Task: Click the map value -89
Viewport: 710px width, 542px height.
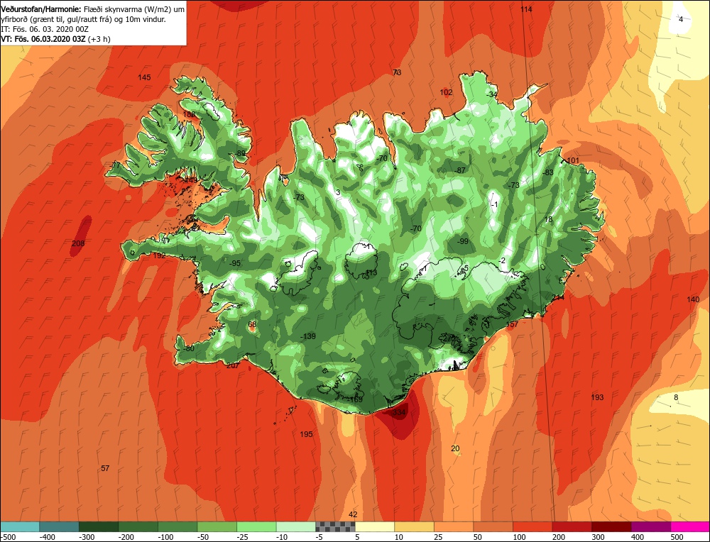Action: point(239,153)
